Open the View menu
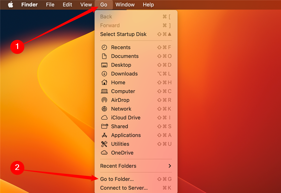 pos(86,5)
